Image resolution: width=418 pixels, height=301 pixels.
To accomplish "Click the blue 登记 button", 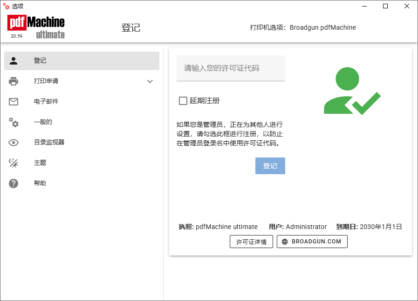I will click(270, 166).
